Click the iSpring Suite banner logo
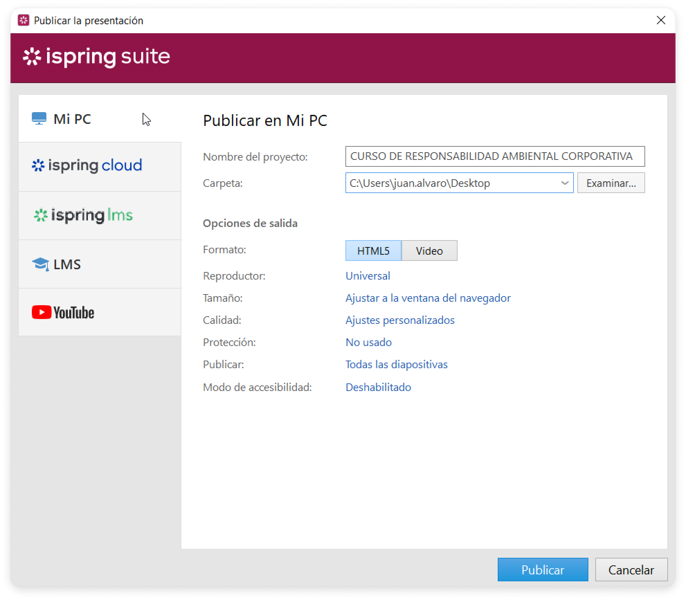 pyautogui.click(x=97, y=57)
